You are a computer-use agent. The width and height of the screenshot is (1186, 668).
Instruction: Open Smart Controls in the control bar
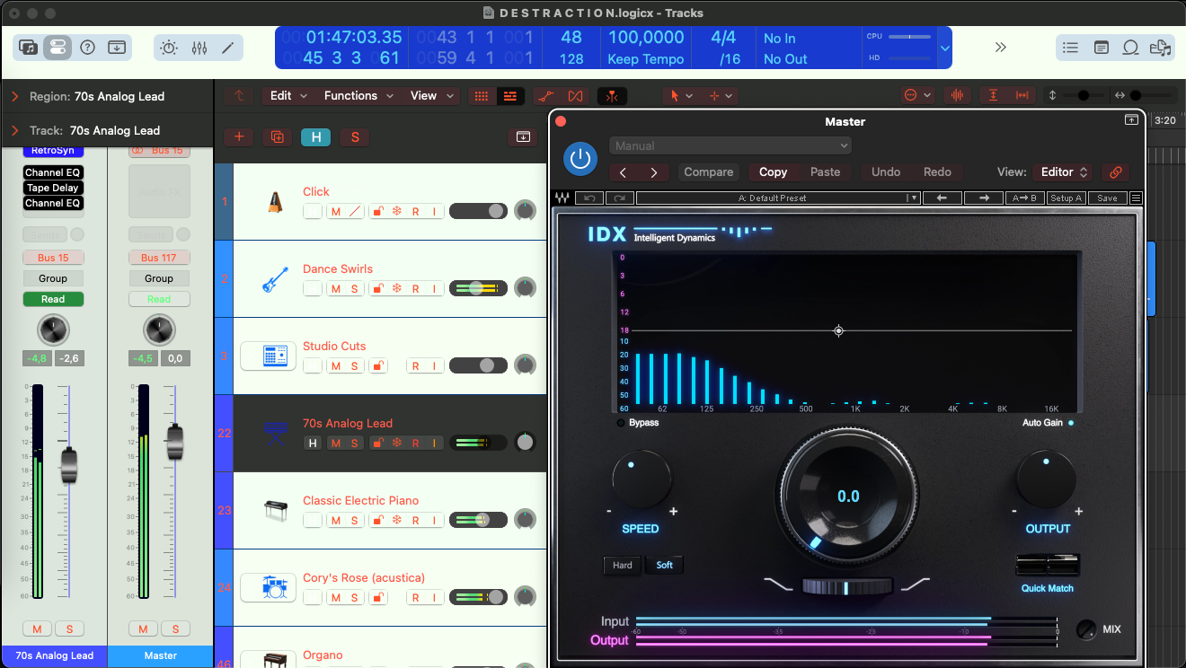pos(169,48)
